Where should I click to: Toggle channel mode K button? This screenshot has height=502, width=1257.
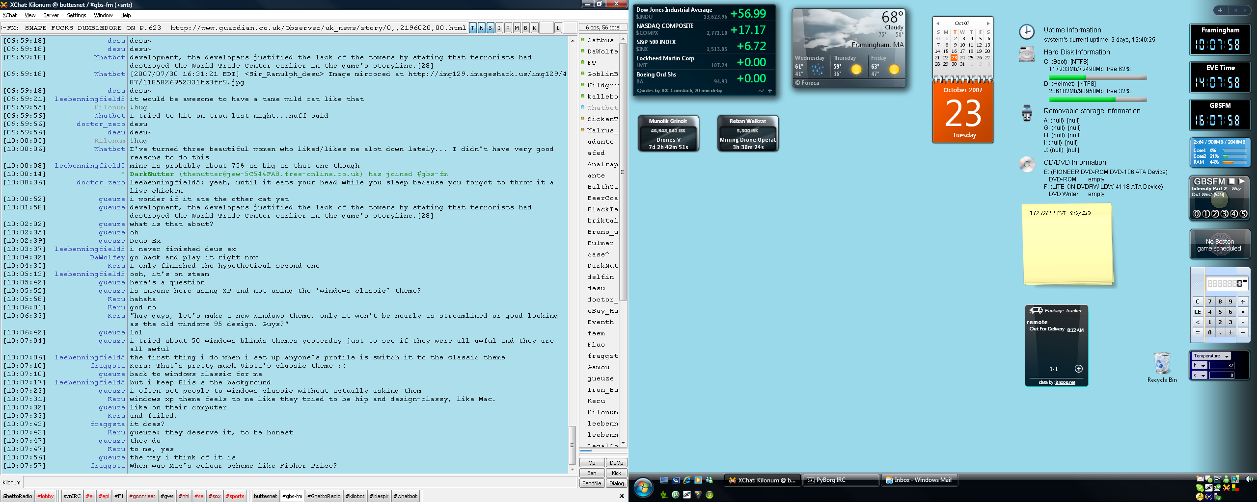pyautogui.click(x=535, y=28)
